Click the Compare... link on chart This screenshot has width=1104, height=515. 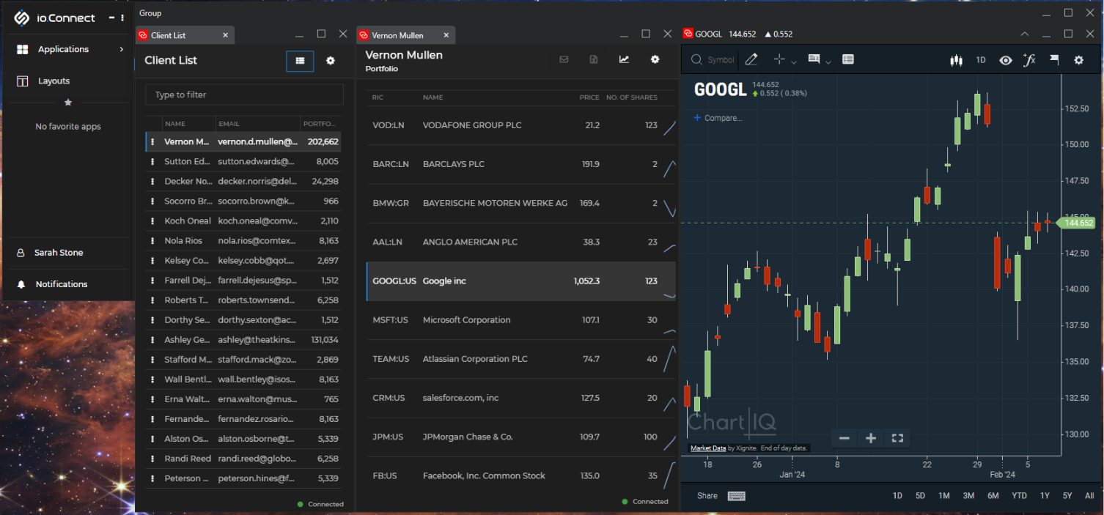[x=718, y=118]
